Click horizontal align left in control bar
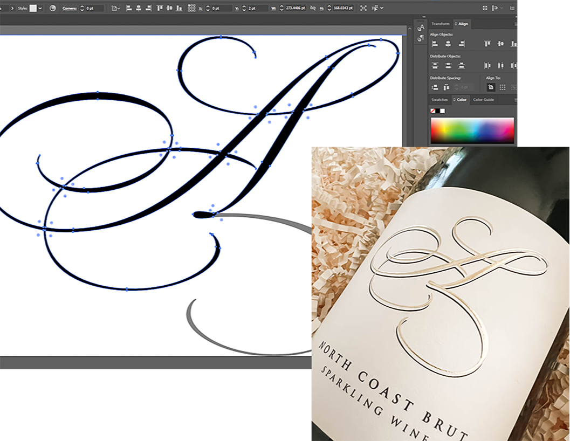570x441 pixels. coord(129,8)
